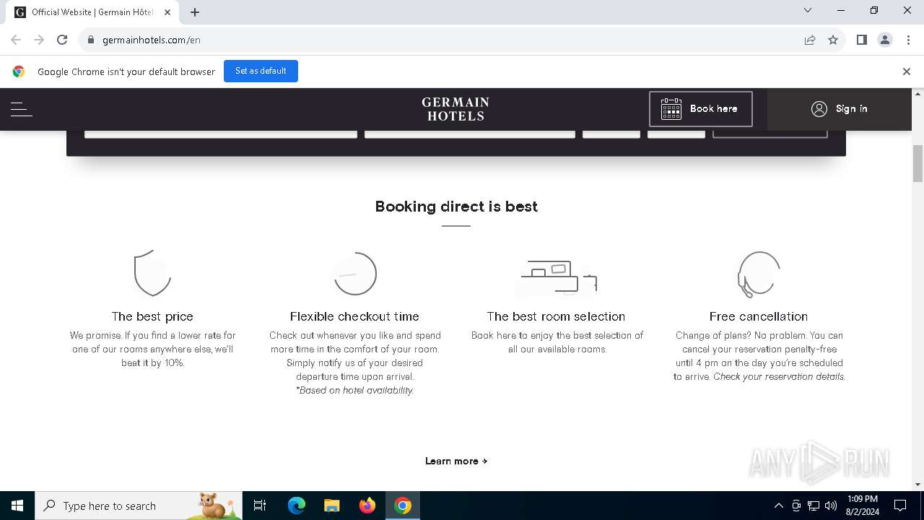Click the shield best price icon
This screenshot has width=924, height=520.
[152, 274]
